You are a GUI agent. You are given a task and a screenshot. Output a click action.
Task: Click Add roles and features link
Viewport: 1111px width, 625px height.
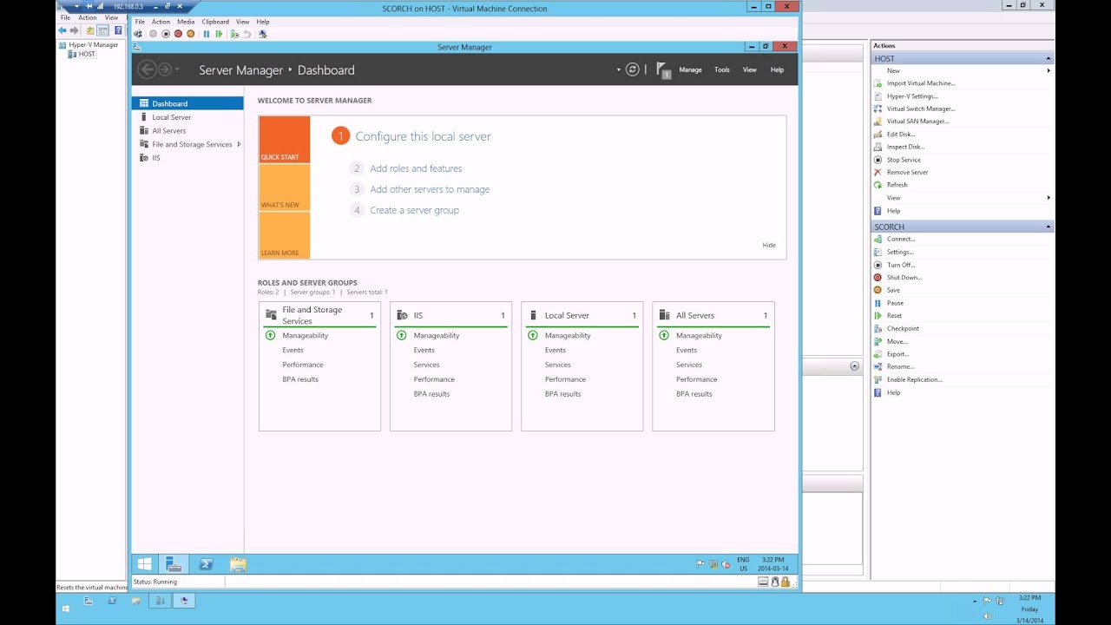417,168
